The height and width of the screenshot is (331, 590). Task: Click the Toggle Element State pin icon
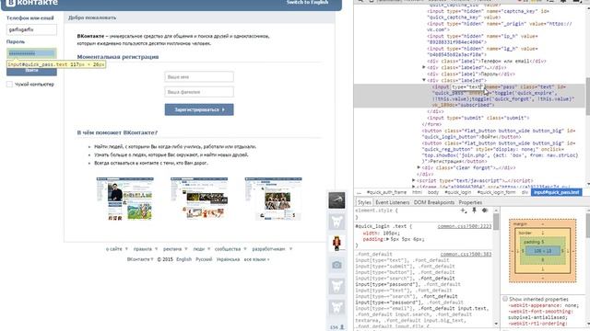[474, 211]
